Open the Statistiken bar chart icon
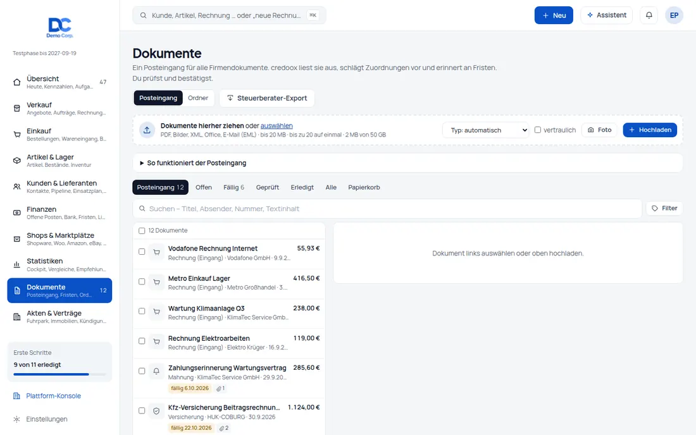 (x=17, y=265)
